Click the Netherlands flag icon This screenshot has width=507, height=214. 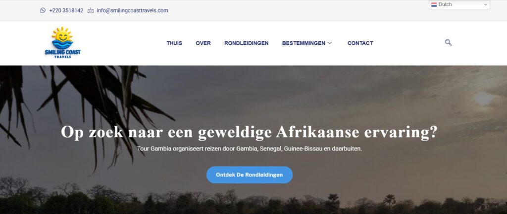434,4
